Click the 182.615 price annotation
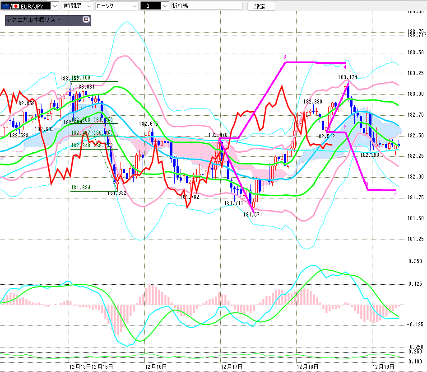This screenshot has width=427, height=372. [149, 123]
